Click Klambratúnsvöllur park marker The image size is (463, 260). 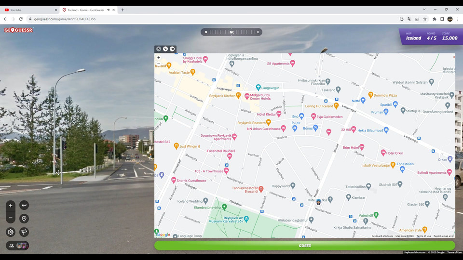224,207
